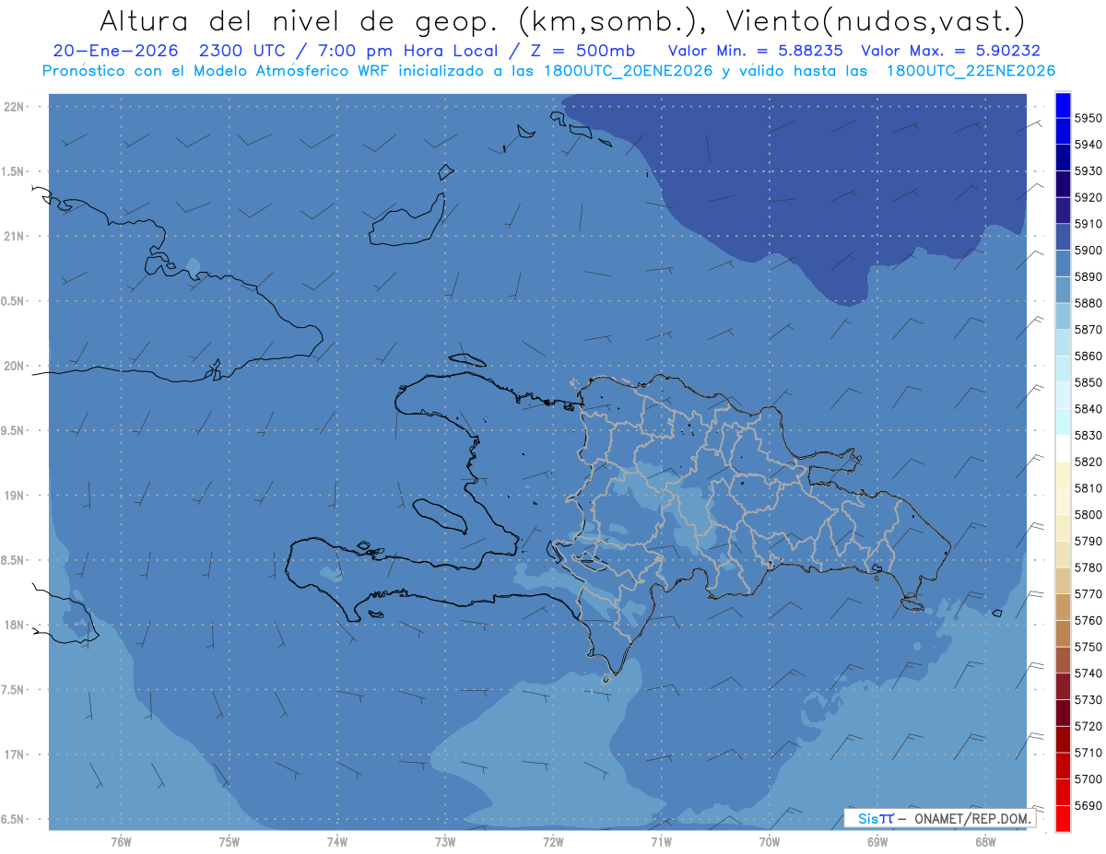Click the '5730' legend value

coord(1088,699)
